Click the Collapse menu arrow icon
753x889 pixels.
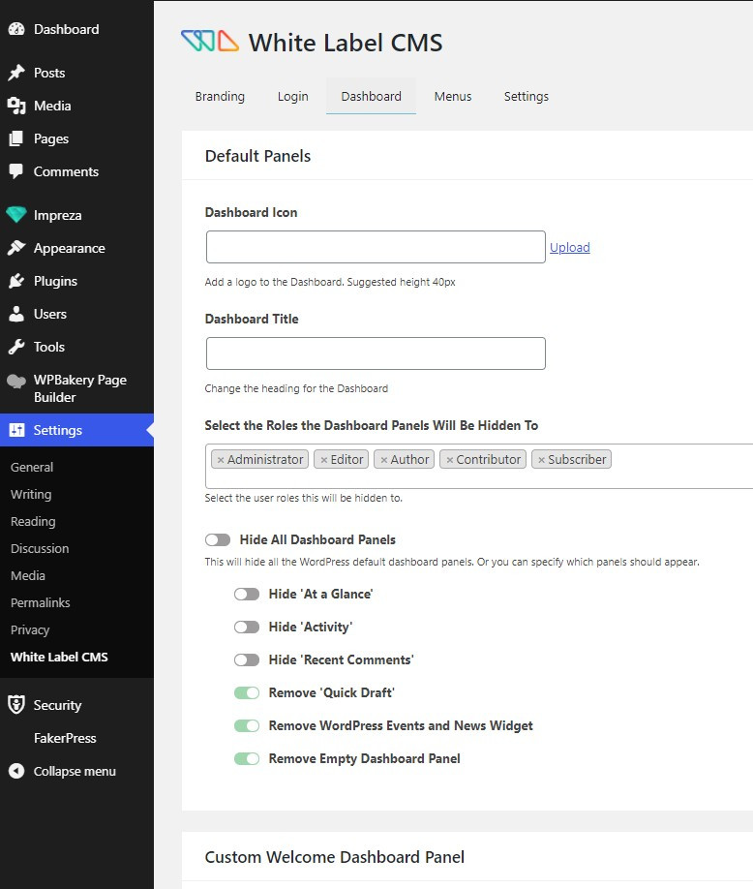pyautogui.click(x=15, y=771)
